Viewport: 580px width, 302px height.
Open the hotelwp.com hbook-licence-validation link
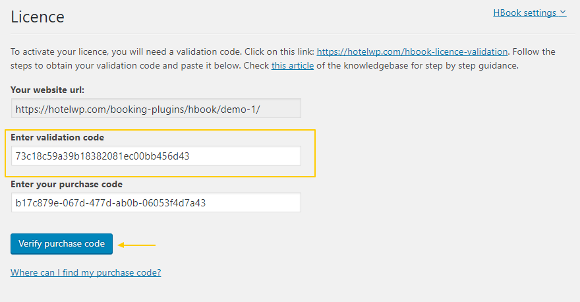[412, 51]
